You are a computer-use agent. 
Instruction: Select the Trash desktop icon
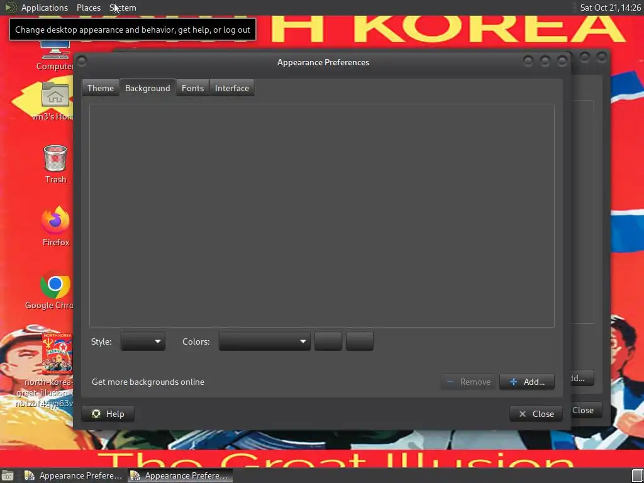click(55, 164)
